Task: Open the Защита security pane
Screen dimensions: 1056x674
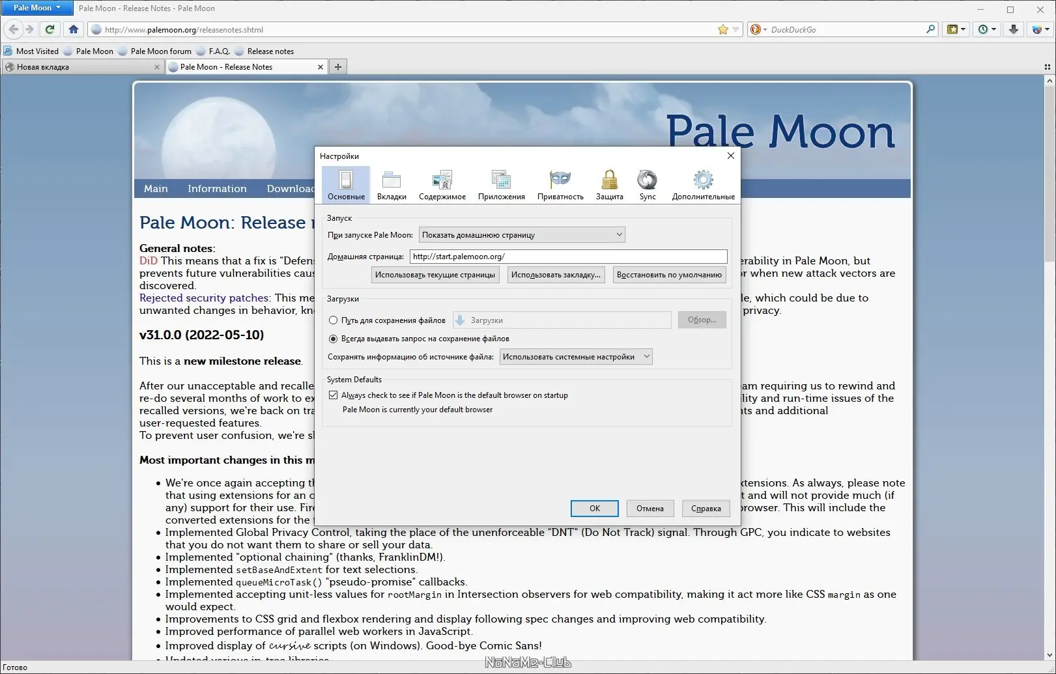Action: [610, 184]
